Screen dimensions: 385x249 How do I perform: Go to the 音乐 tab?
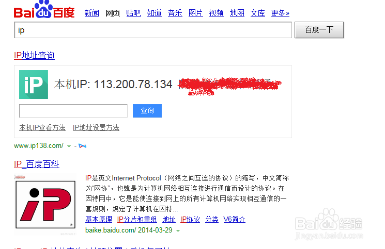[x=175, y=13]
